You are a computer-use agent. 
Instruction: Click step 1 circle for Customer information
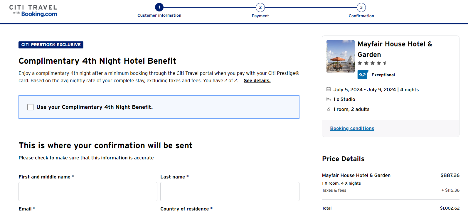pyautogui.click(x=159, y=7)
